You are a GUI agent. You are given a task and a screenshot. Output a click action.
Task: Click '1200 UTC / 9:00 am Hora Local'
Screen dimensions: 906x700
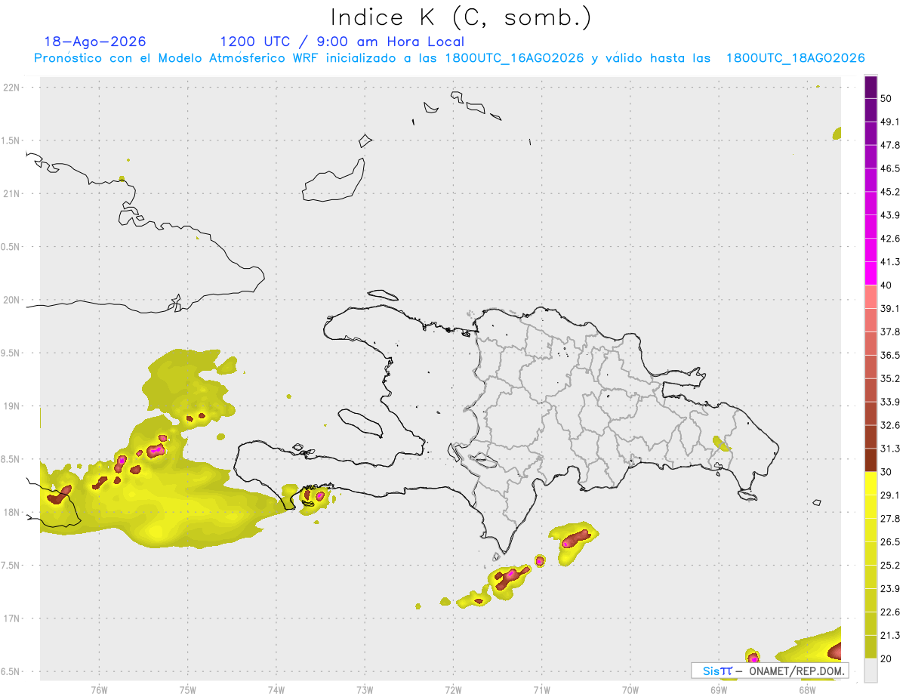pyautogui.click(x=342, y=42)
